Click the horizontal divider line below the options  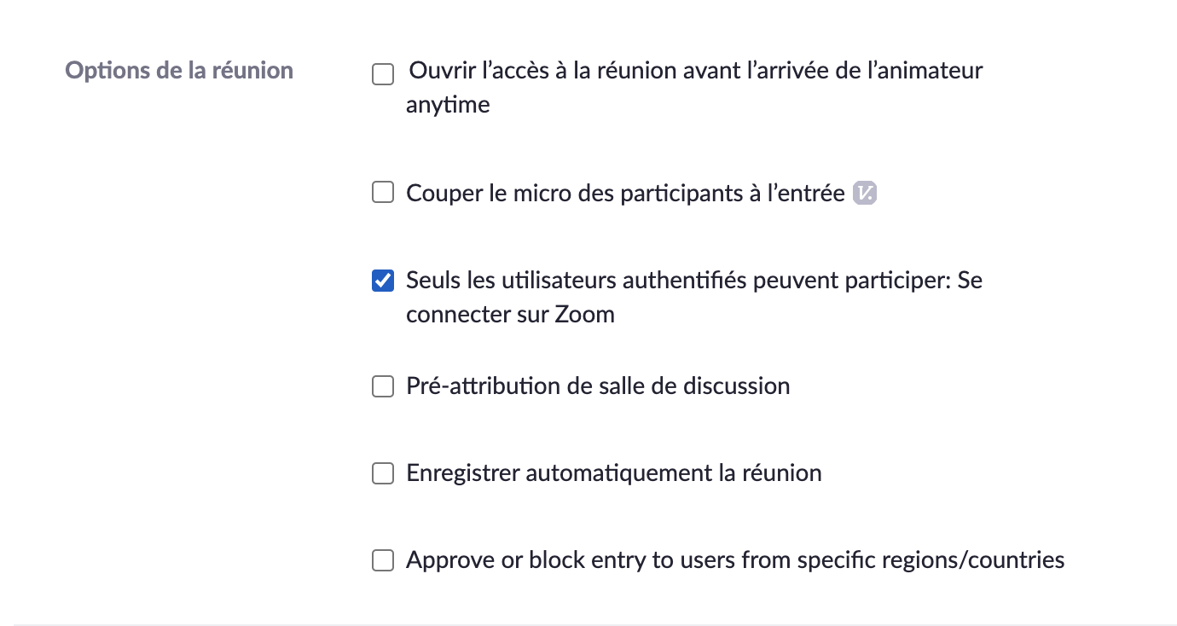pos(588,624)
